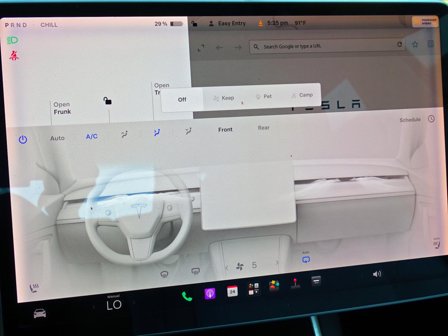Tap the 91°F outside temperature
448x336 pixels.
[300, 23]
